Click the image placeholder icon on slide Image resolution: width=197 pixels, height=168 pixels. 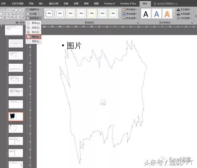[103, 102]
